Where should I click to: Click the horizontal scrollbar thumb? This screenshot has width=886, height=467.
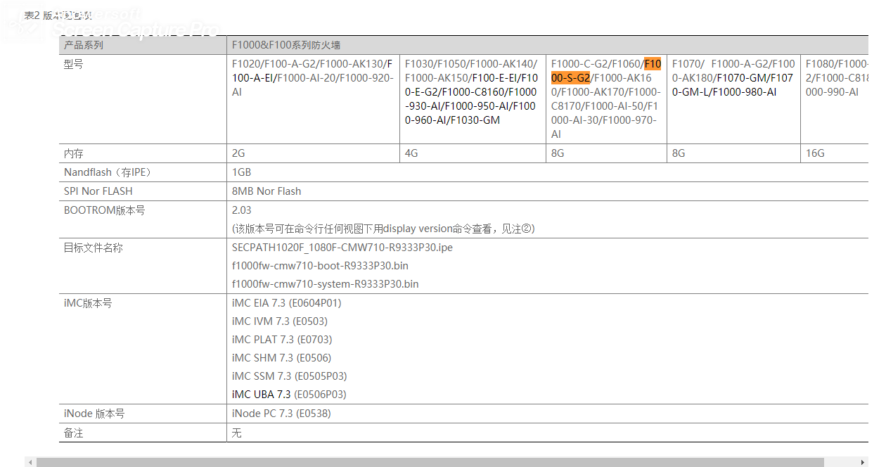pyautogui.click(x=430, y=462)
